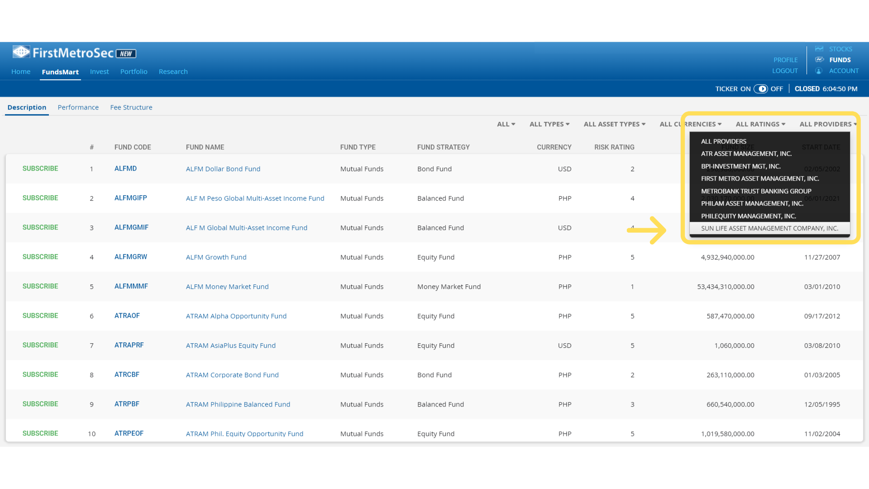Open ATRAM AsiaPlus Equity Fund link
Screen dimensions: 869x489
[230, 345]
